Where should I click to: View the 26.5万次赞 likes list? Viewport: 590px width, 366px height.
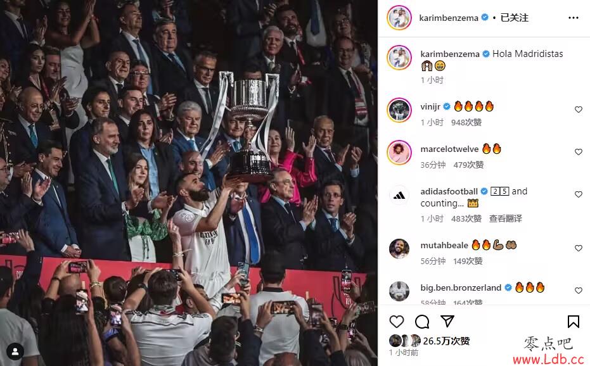[446, 341]
